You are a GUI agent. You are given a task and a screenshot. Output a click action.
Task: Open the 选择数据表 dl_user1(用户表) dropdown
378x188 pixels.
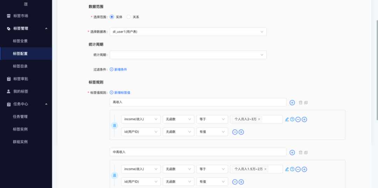pos(188,32)
